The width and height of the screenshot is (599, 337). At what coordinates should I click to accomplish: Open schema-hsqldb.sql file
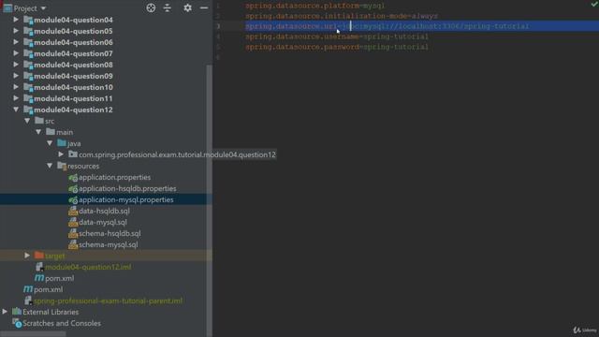click(x=110, y=233)
